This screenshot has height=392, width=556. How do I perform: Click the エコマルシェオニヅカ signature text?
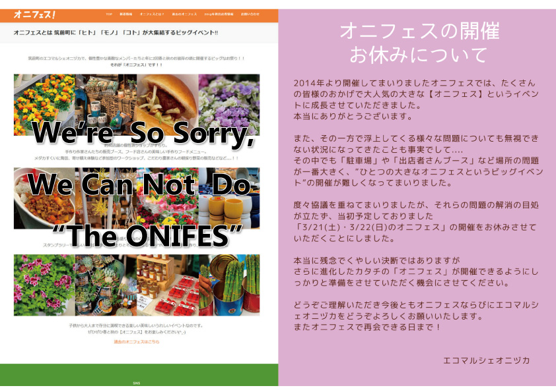pos(486,360)
